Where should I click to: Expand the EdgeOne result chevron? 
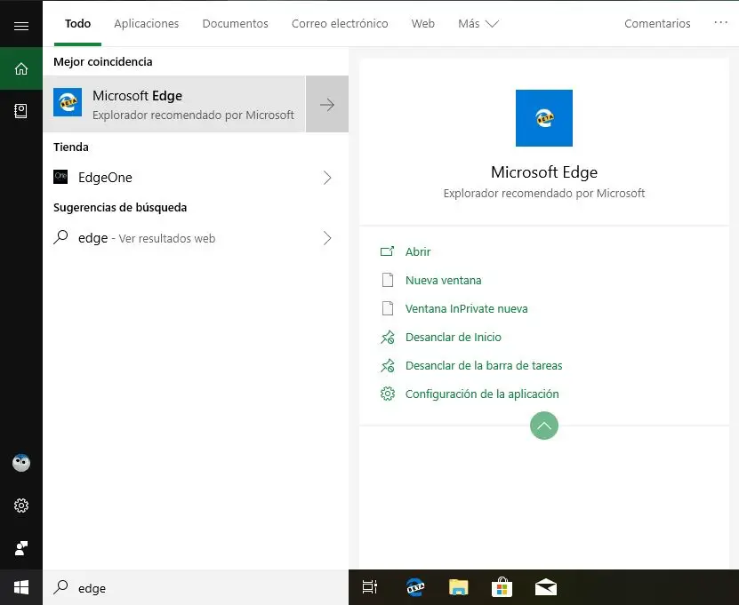point(327,178)
